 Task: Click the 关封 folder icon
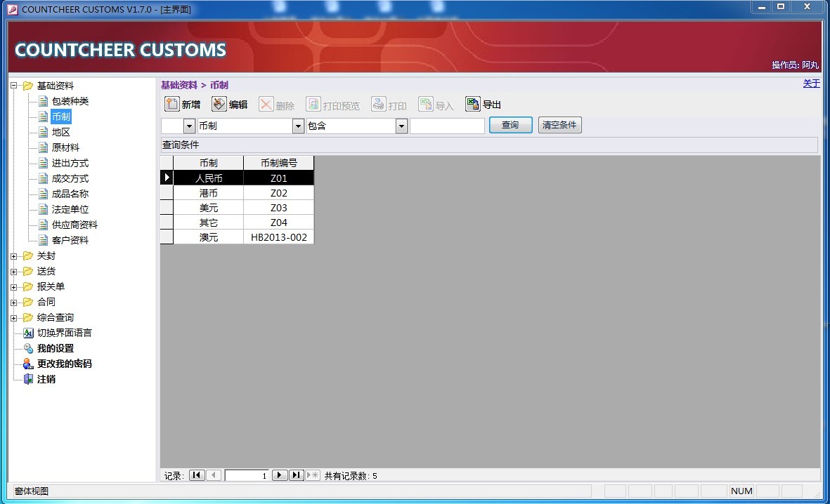(x=28, y=256)
